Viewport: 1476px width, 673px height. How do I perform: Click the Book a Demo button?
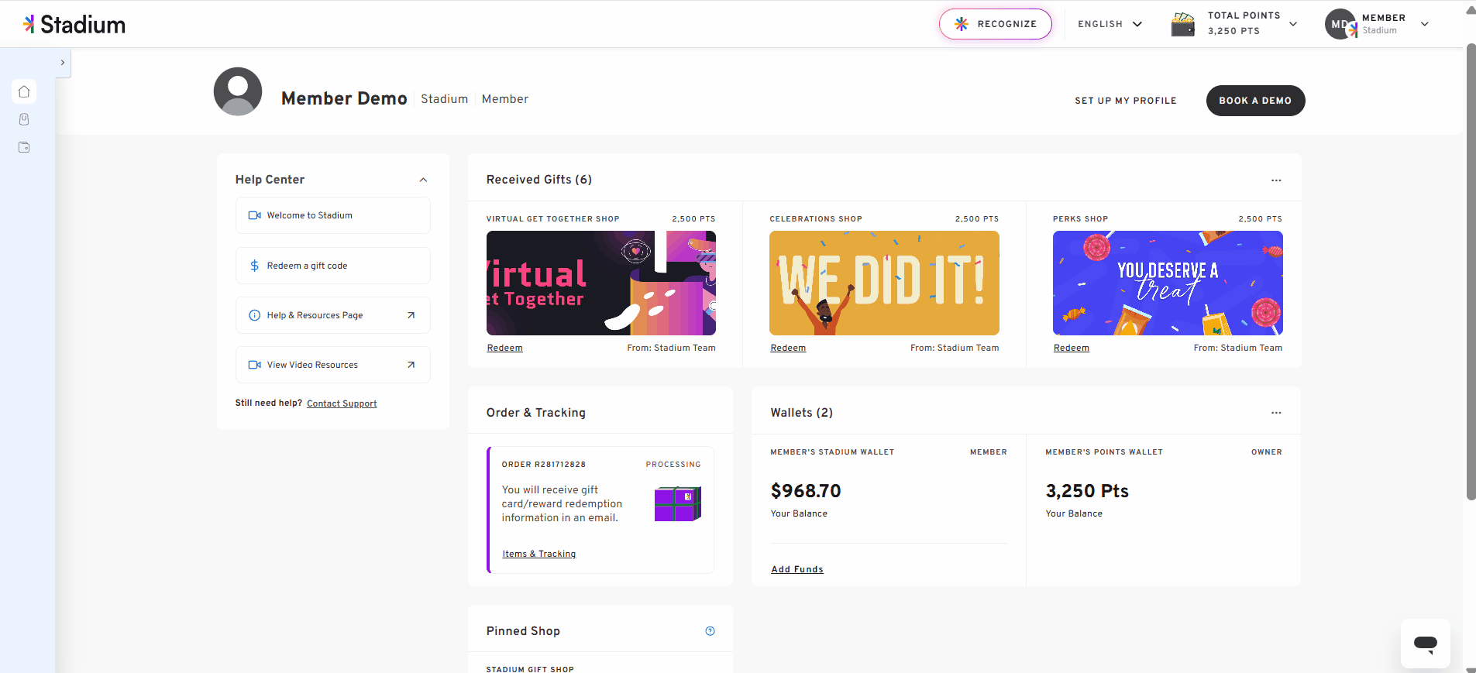tap(1255, 101)
